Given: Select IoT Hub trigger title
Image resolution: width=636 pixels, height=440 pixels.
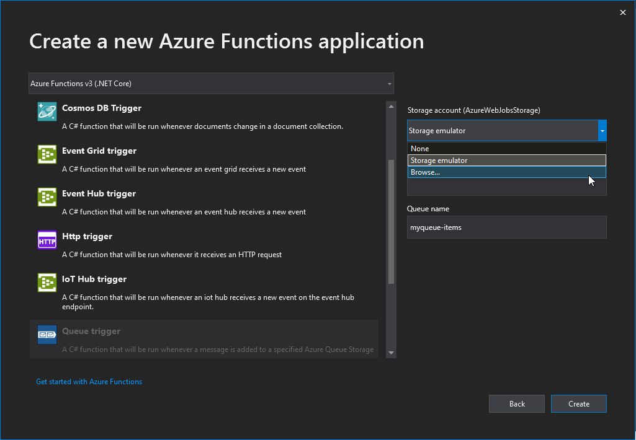Looking at the screenshot, I should pyautogui.click(x=94, y=279).
